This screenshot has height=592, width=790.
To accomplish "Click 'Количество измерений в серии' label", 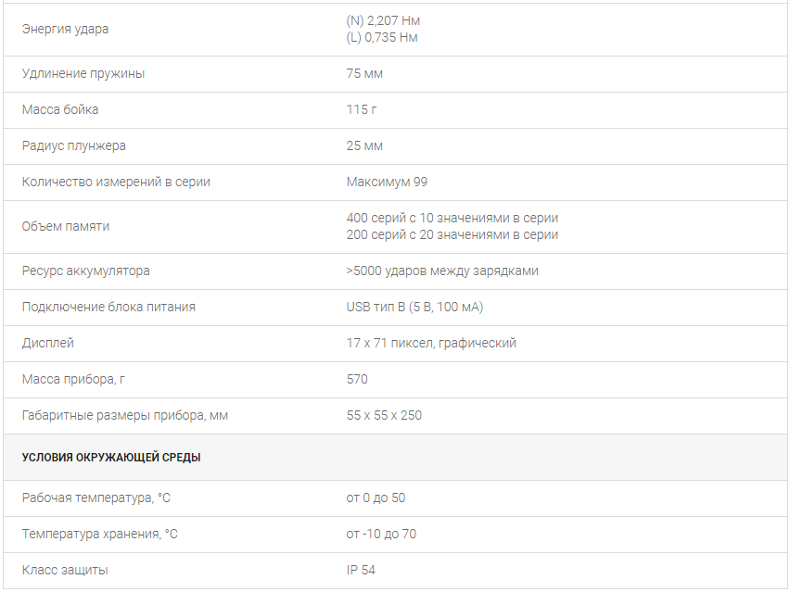I will 116,183.
